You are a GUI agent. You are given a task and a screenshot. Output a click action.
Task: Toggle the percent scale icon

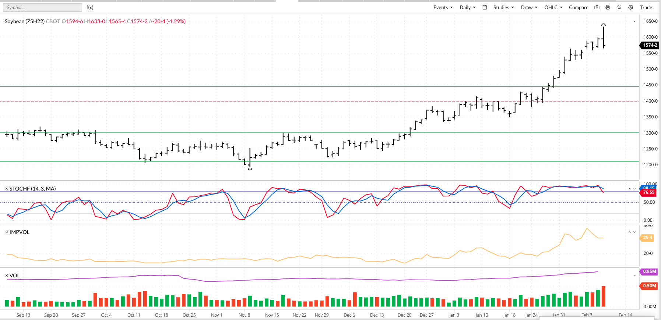click(619, 7)
